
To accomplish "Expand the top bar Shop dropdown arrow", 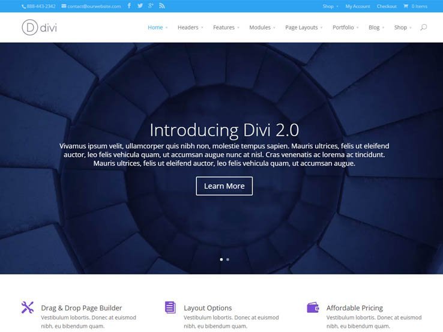I will click(337, 7).
